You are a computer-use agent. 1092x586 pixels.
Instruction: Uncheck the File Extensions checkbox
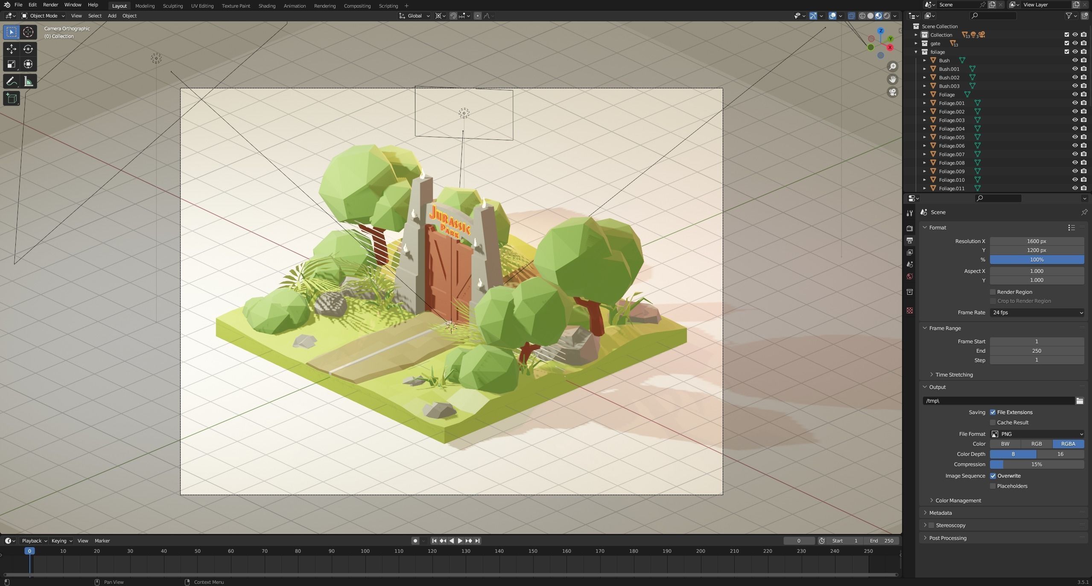point(993,412)
